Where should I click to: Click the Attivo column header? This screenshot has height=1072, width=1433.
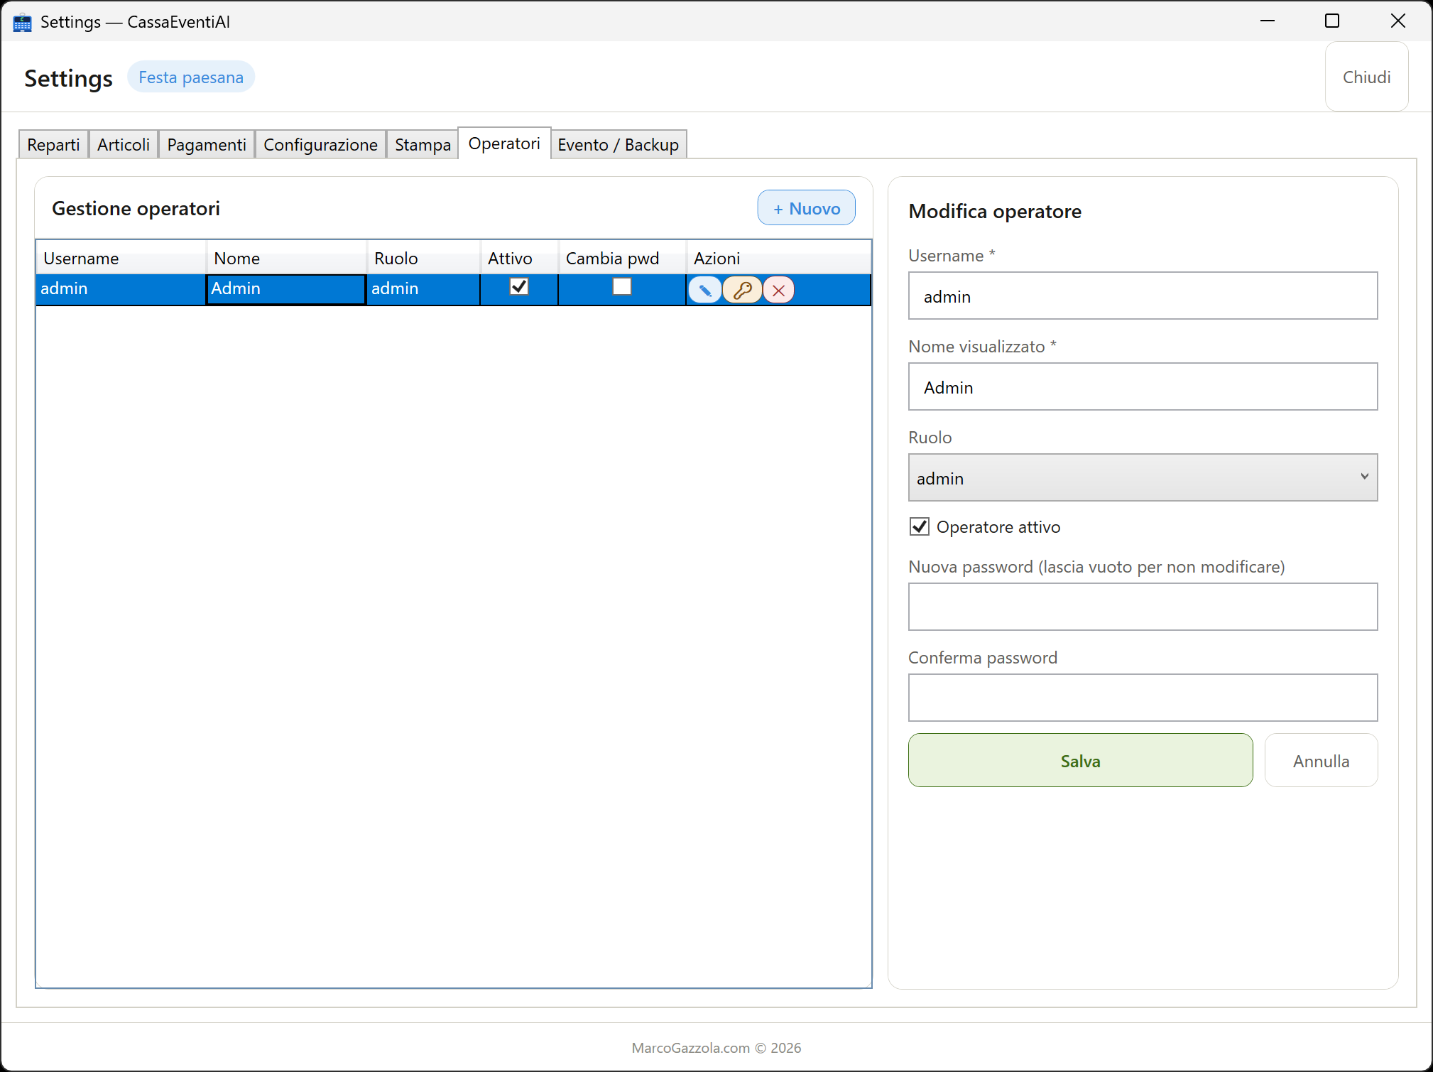pos(519,258)
